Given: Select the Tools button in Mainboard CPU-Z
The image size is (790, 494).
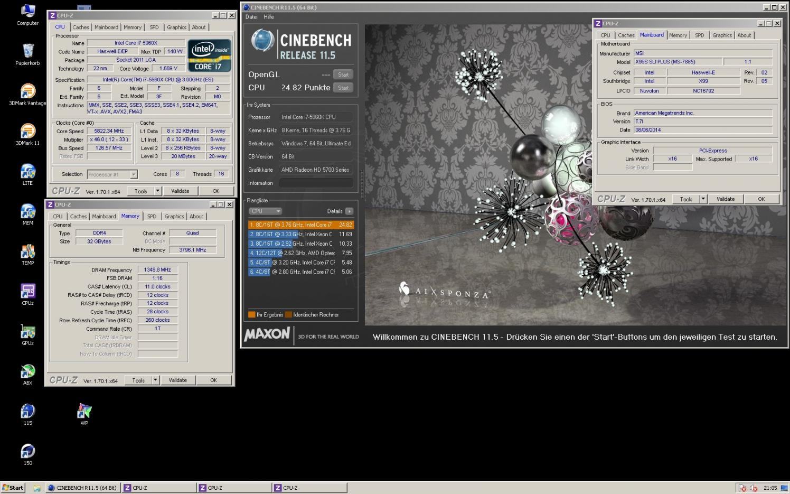Looking at the screenshot, I should [x=686, y=199].
